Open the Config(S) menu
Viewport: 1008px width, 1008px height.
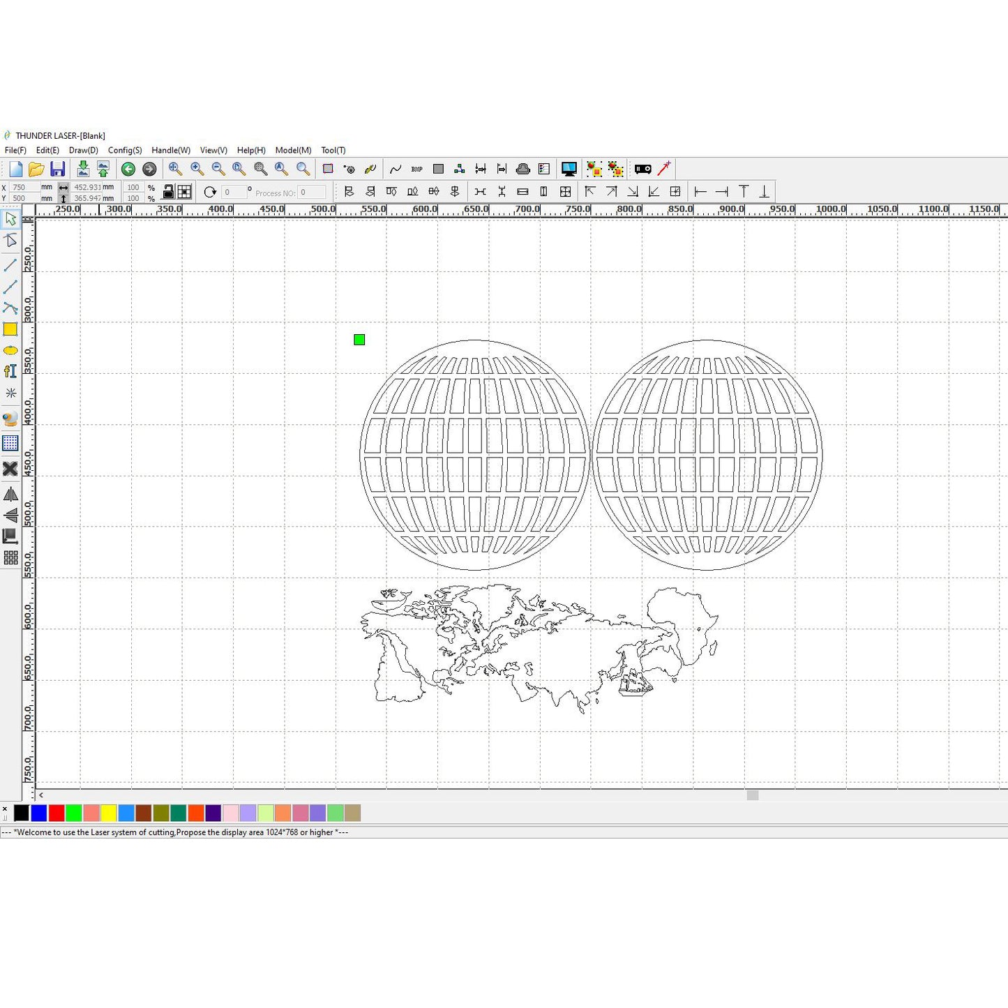click(125, 150)
